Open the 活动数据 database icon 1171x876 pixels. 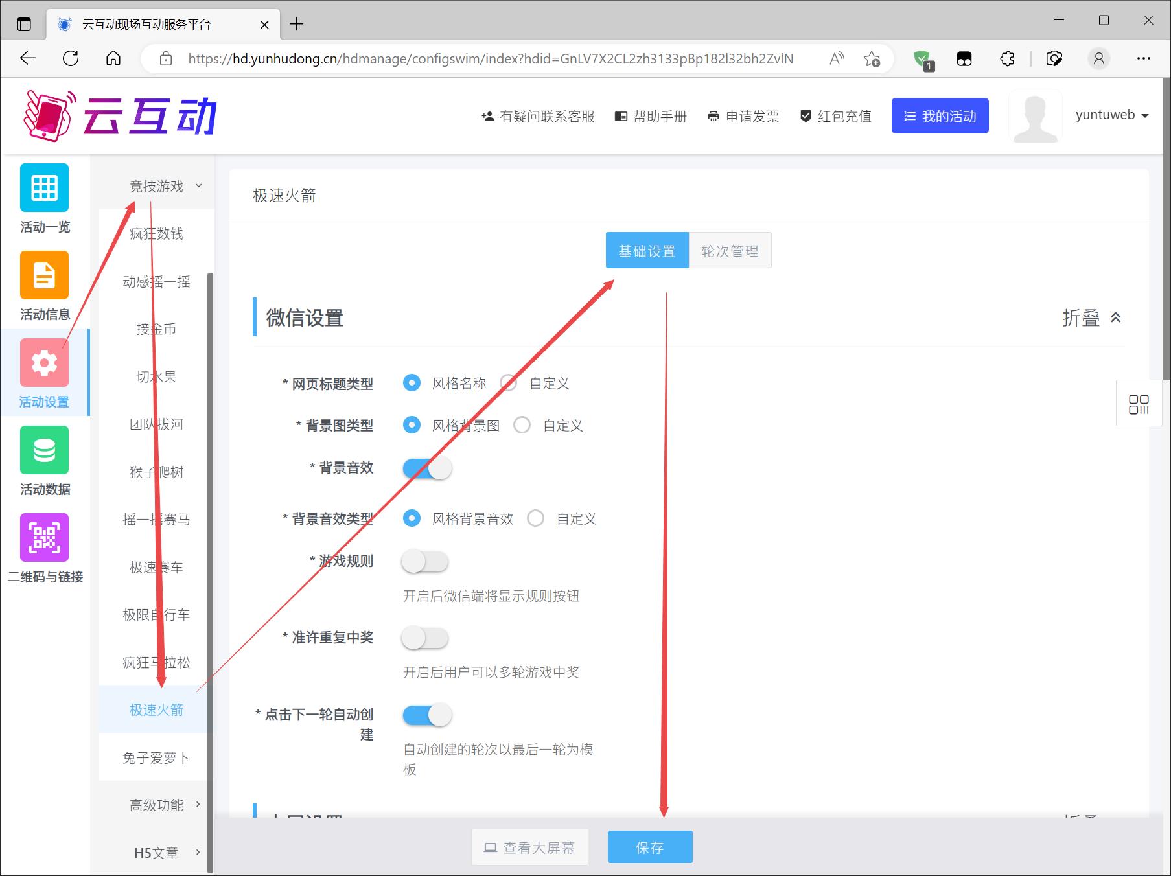click(x=44, y=450)
